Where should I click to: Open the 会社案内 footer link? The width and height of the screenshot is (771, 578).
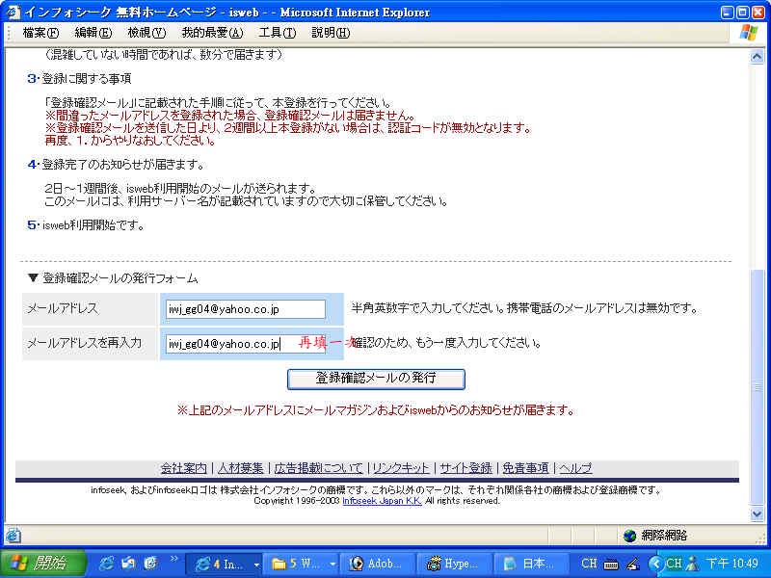pyautogui.click(x=184, y=468)
